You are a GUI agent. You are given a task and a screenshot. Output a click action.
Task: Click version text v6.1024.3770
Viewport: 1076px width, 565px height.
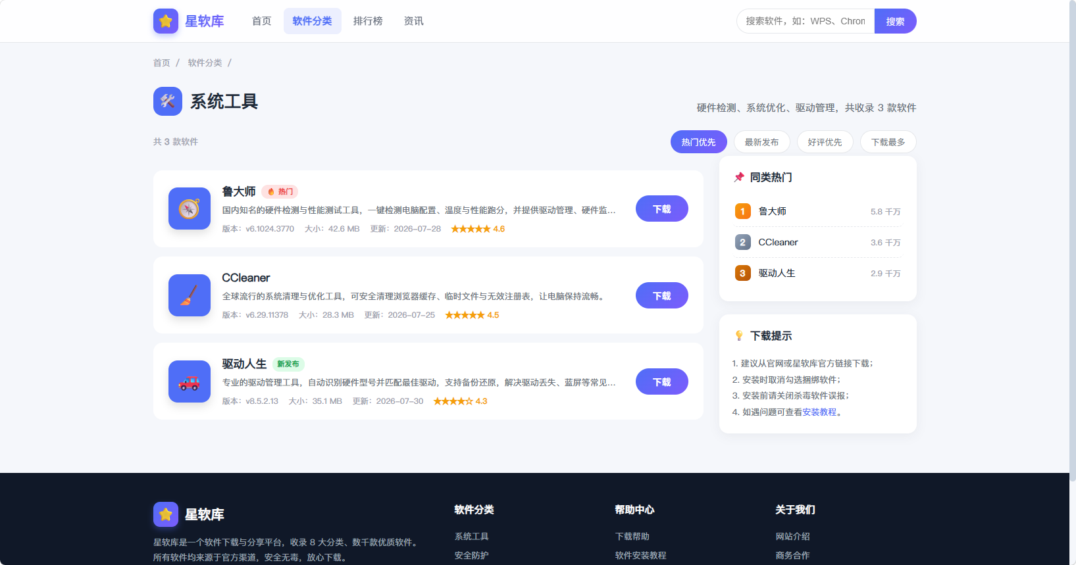[270, 229]
